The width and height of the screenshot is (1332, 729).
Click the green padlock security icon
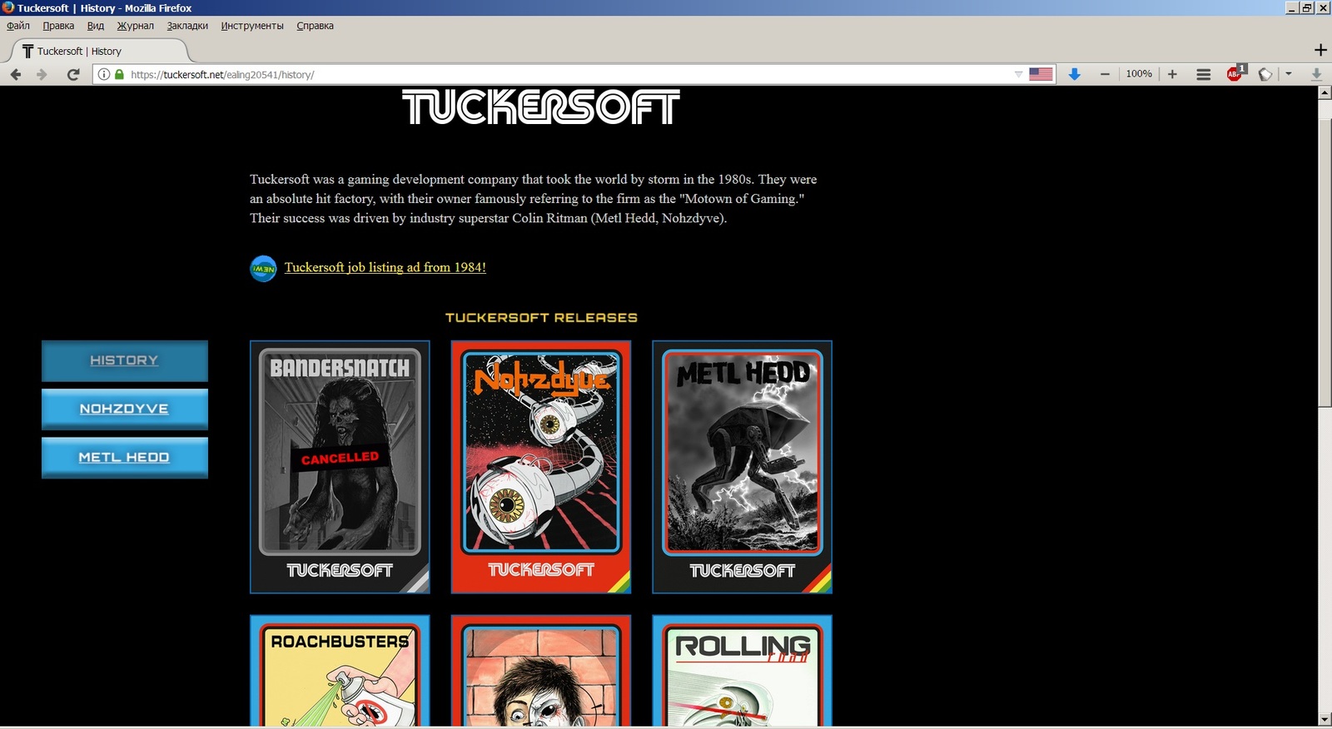pos(119,74)
